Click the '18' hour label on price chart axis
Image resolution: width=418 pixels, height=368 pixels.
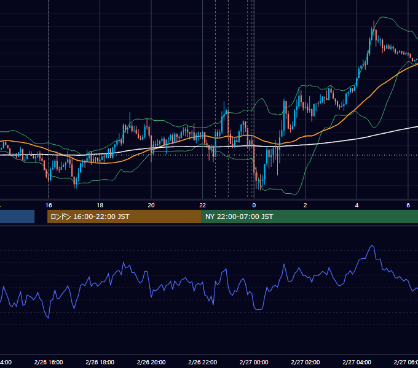click(x=100, y=205)
